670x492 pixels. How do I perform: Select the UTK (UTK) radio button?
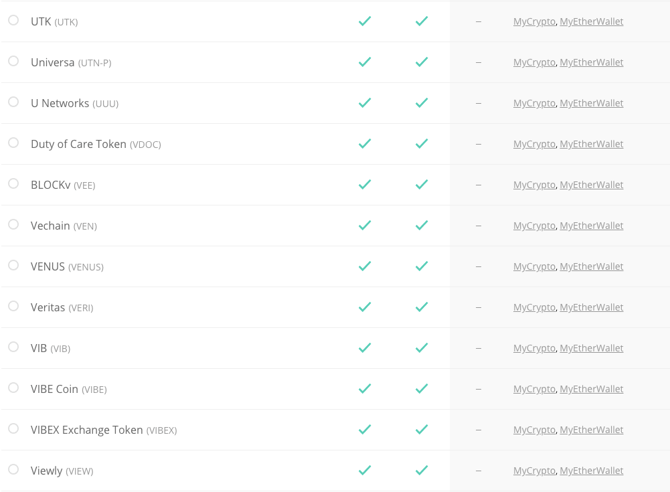click(x=13, y=20)
